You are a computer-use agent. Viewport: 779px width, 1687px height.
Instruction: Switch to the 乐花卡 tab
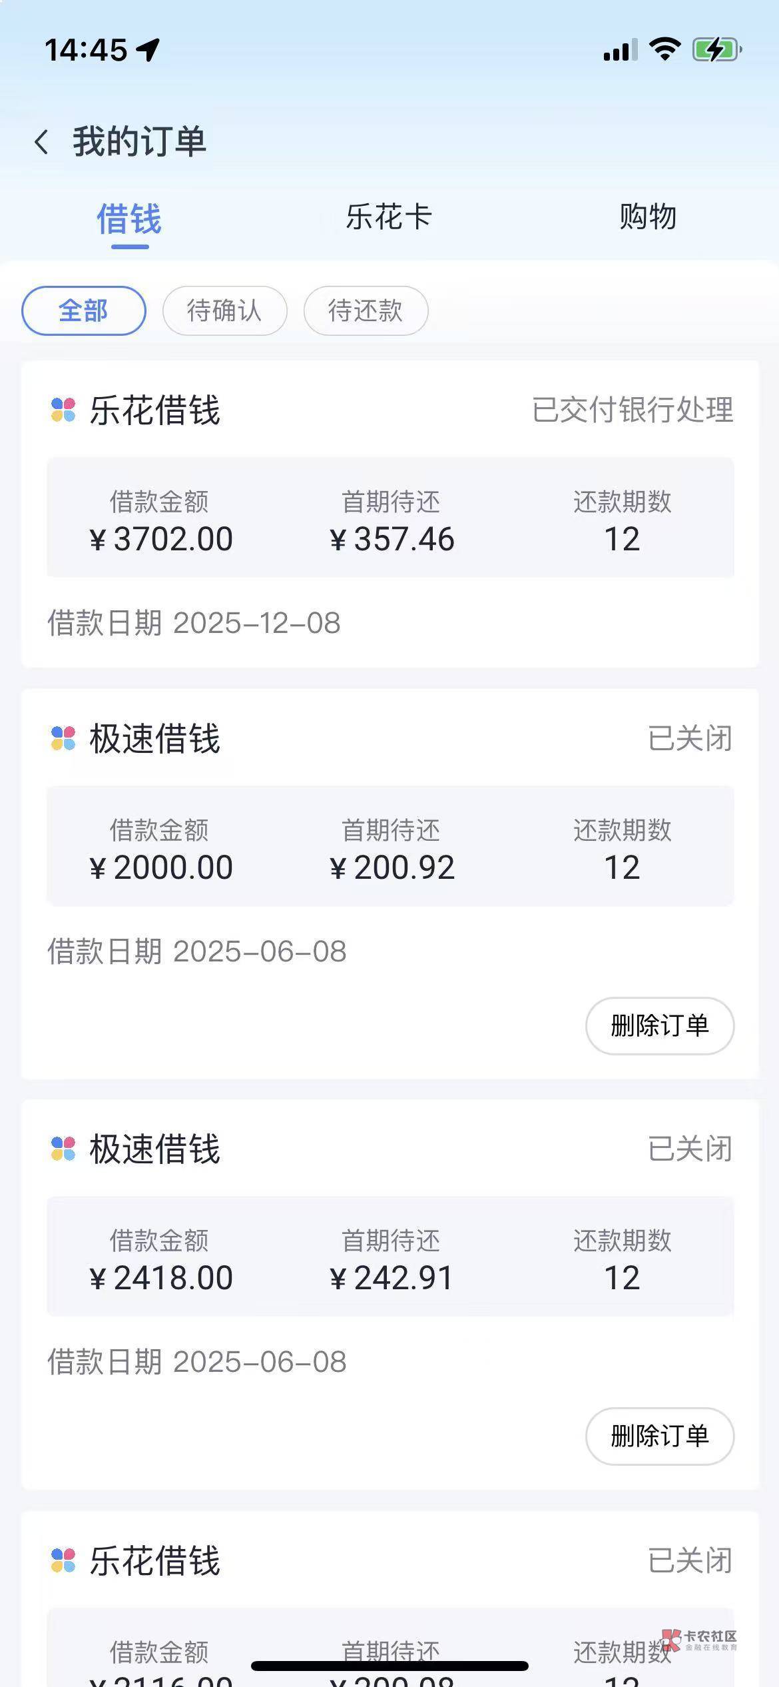pos(389,217)
